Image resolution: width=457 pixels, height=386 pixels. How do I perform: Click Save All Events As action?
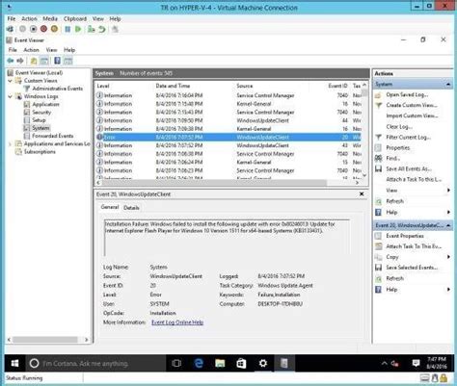tap(409, 169)
